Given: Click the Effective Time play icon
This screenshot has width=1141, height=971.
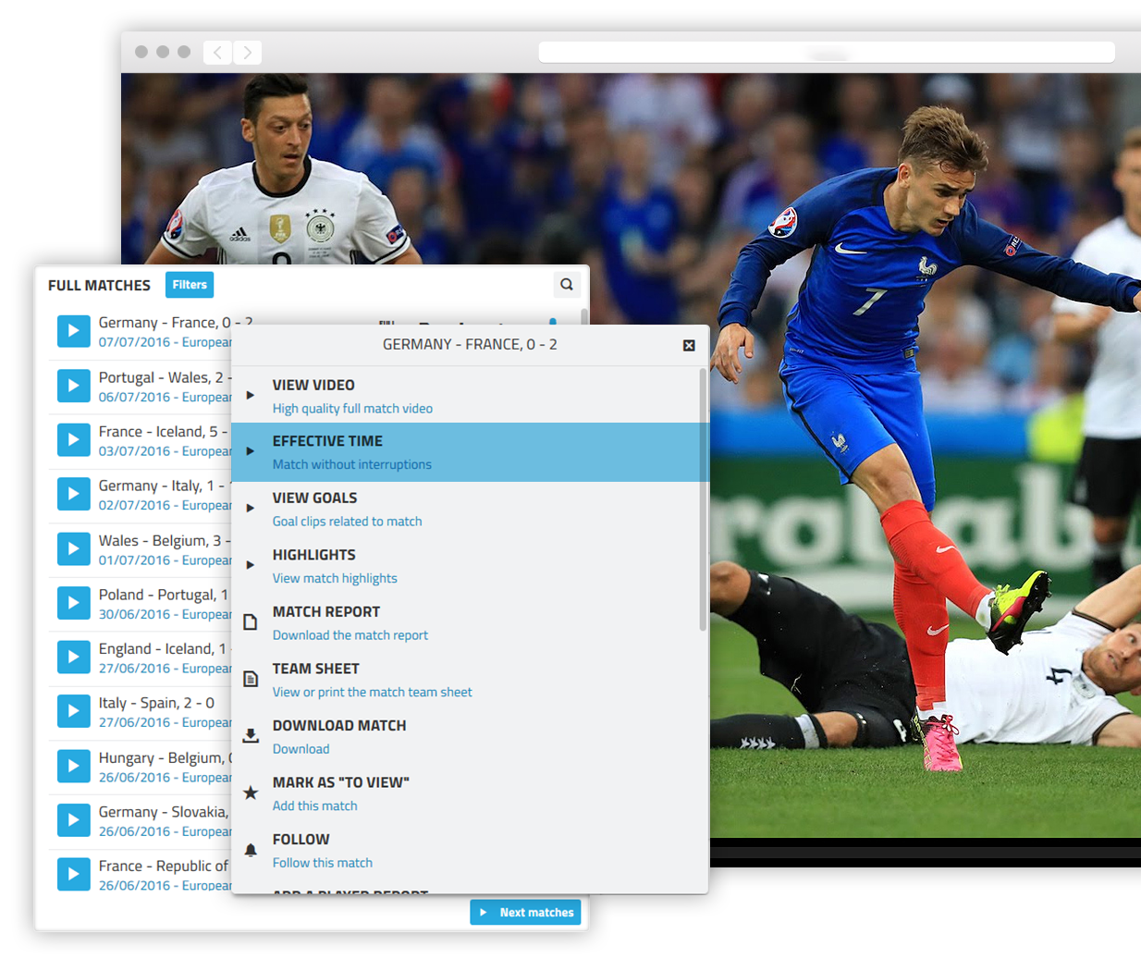Looking at the screenshot, I should point(250,452).
